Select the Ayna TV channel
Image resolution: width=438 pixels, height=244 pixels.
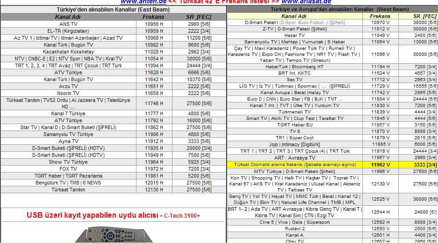coord(68,142)
